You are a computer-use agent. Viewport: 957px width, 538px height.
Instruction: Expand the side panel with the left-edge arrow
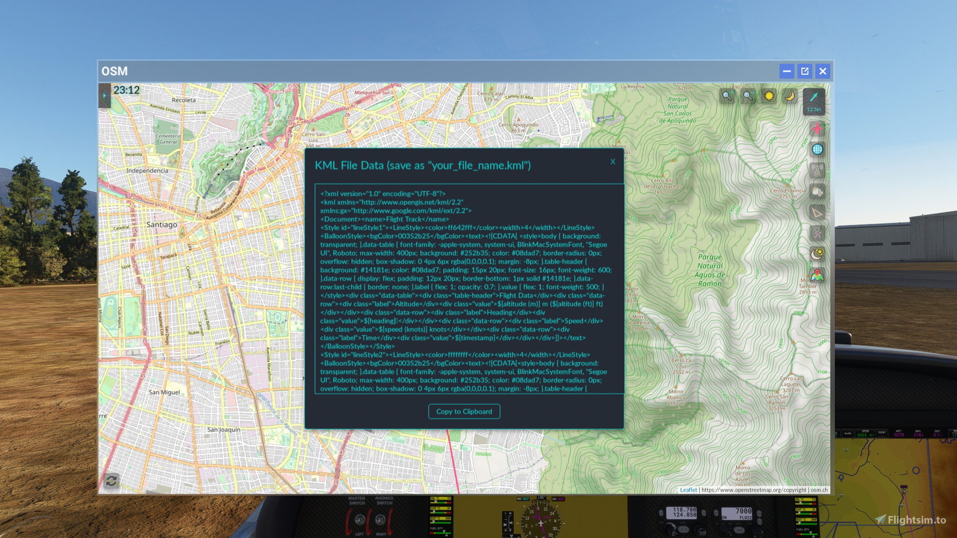[104, 96]
